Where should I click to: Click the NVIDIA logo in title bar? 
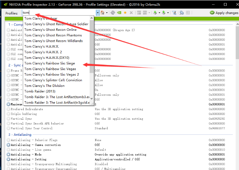tap(5, 4)
